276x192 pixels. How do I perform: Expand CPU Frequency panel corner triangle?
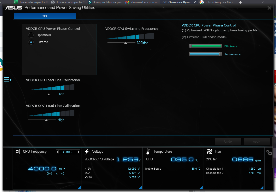[79, 187]
